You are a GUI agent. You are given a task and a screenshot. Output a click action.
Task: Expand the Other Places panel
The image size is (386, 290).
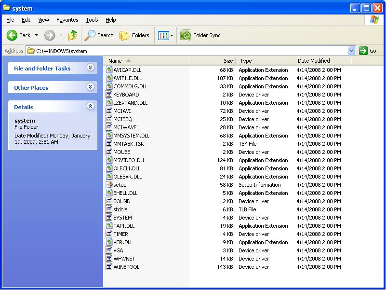pyautogui.click(x=90, y=87)
